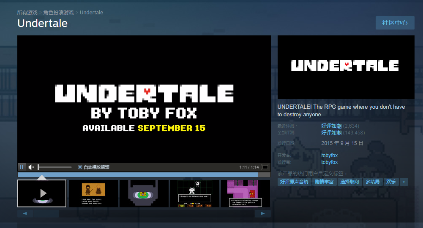
Task: Add a tag with the plus button
Action: [404, 182]
